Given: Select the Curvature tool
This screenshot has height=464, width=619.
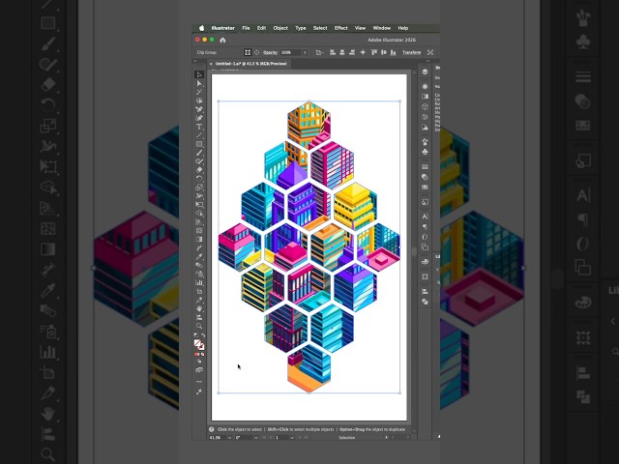Looking at the screenshot, I should click(199, 118).
